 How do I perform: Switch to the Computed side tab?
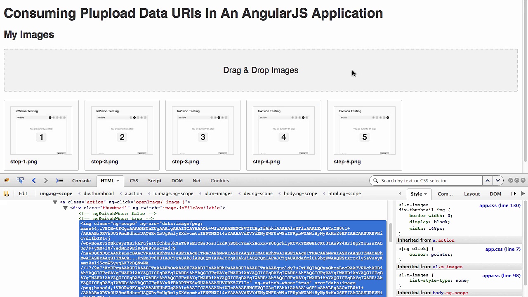click(x=445, y=194)
